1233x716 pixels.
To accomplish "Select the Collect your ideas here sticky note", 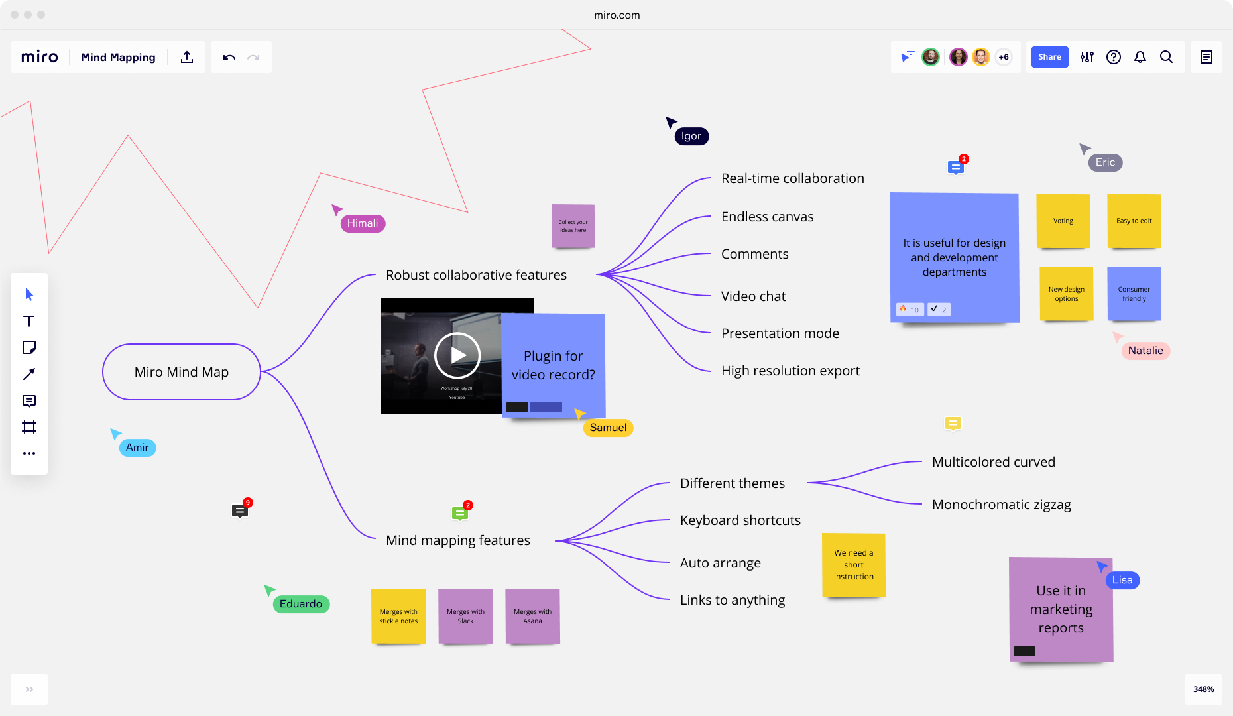I will pyautogui.click(x=573, y=226).
